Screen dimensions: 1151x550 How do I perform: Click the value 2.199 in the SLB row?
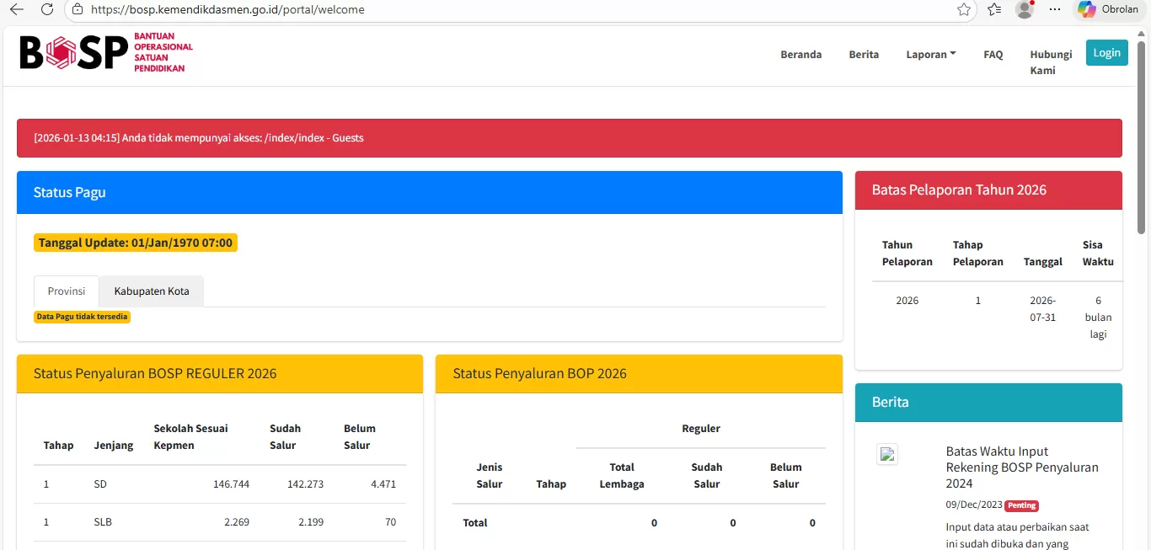click(x=311, y=522)
